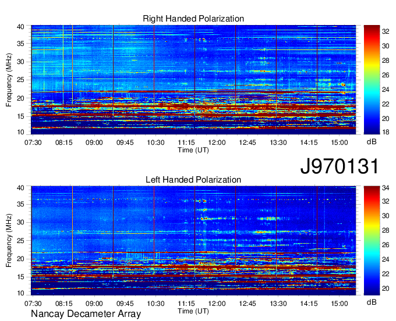The image size is (396, 321).
Task: Click the 34 dB label on bottom colorbar
Action: (386, 188)
